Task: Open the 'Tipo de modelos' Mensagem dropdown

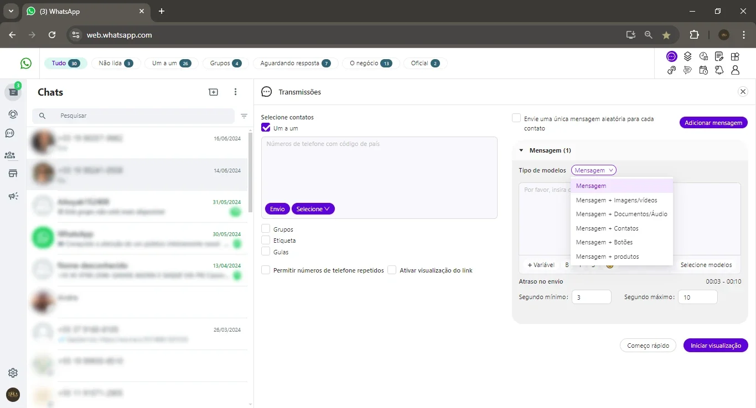Action: point(594,170)
